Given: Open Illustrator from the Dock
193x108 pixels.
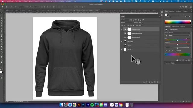Looking at the screenshot, I should [79, 105].
